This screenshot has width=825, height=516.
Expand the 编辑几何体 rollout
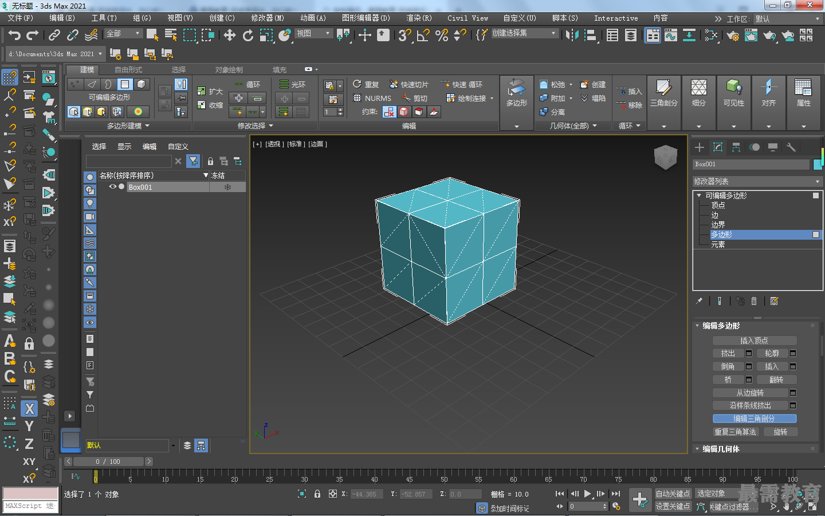coord(697,449)
